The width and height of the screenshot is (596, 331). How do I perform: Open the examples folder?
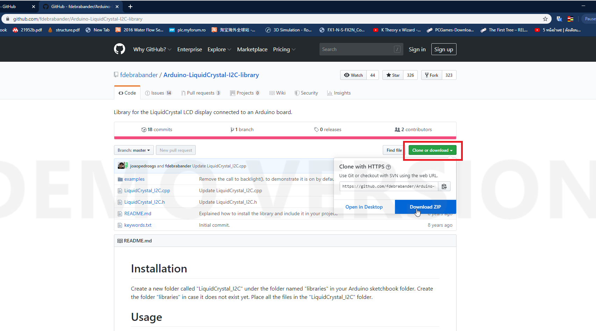click(134, 179)
